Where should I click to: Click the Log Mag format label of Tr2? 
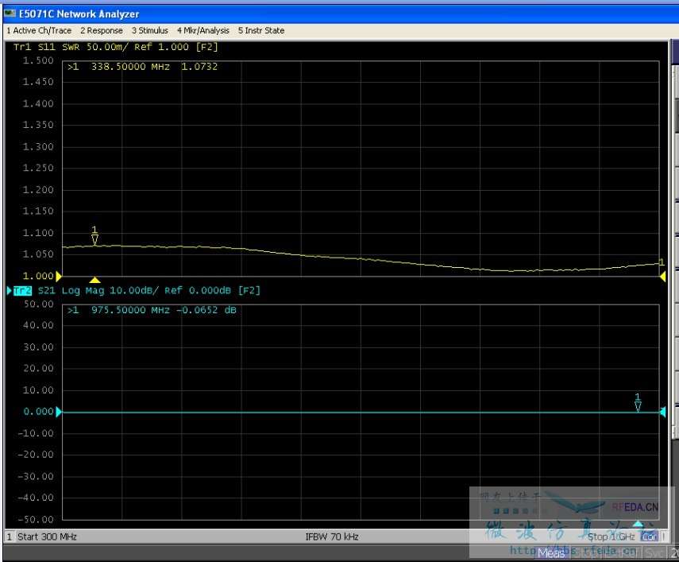tap(83, 290)
